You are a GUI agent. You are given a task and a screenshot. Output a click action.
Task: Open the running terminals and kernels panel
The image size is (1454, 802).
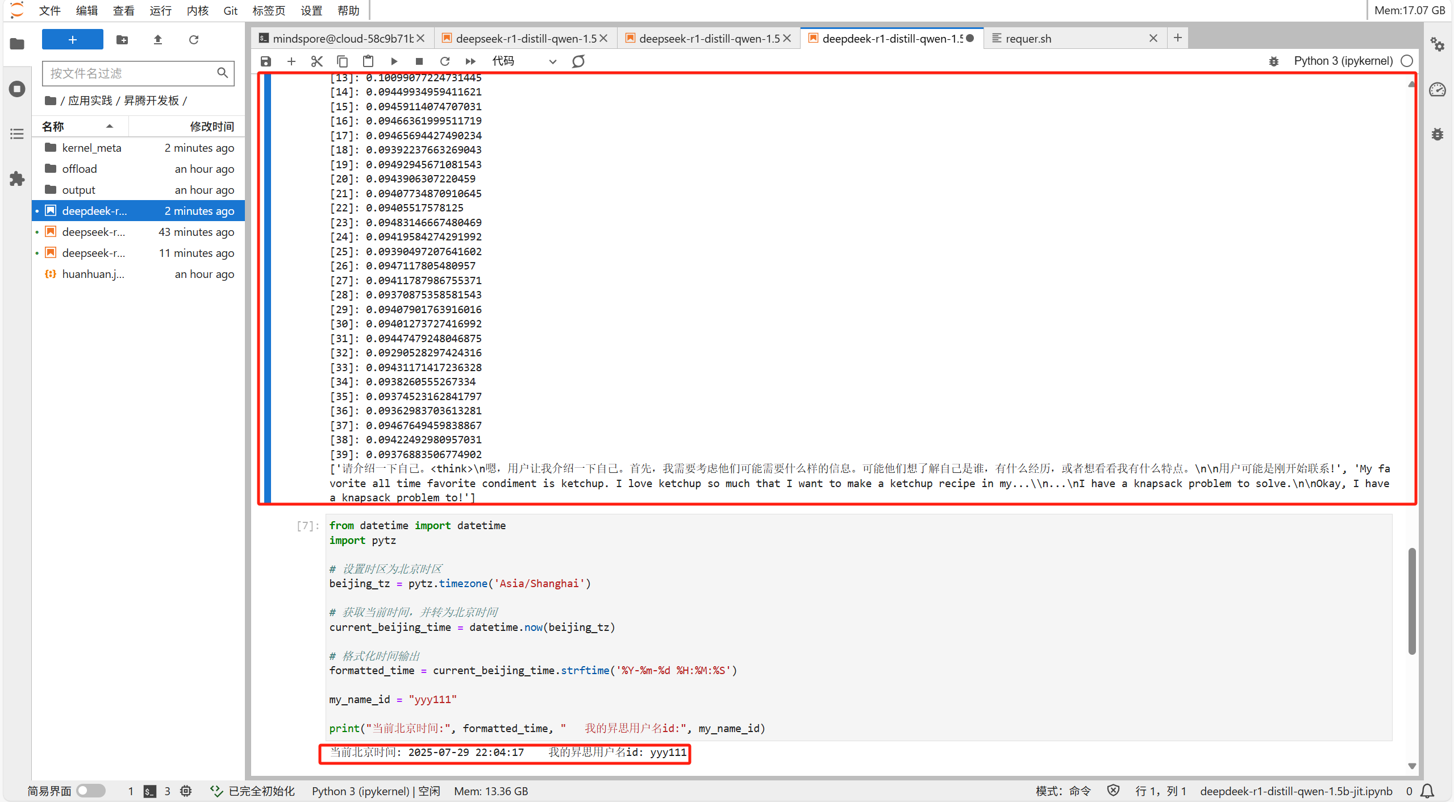coord(17,89)
